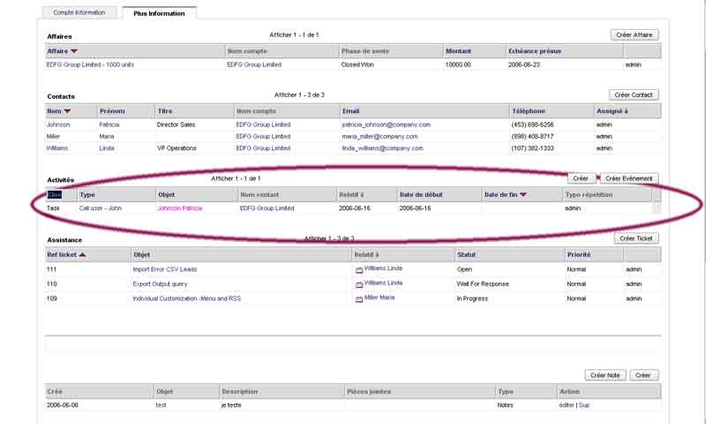Open patricia_johnson@company.com email link
This screenshot has height=424, width=706.
point(386,125)
